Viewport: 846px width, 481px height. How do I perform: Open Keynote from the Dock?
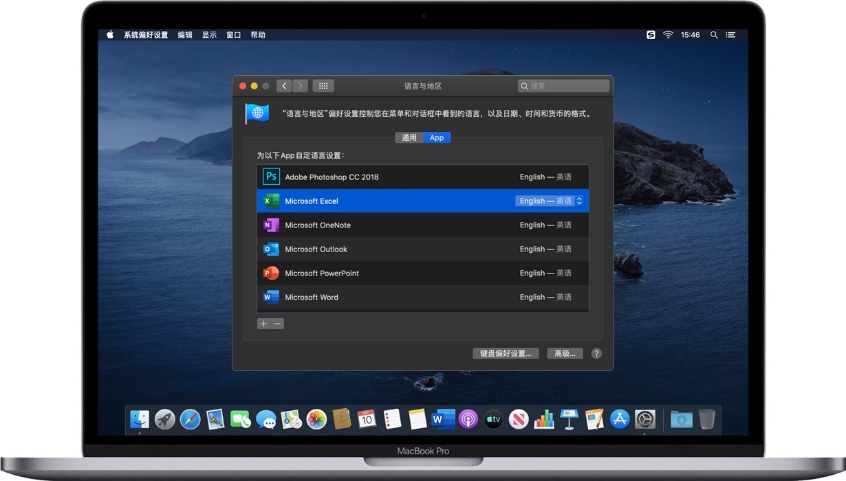pos(568,418)
